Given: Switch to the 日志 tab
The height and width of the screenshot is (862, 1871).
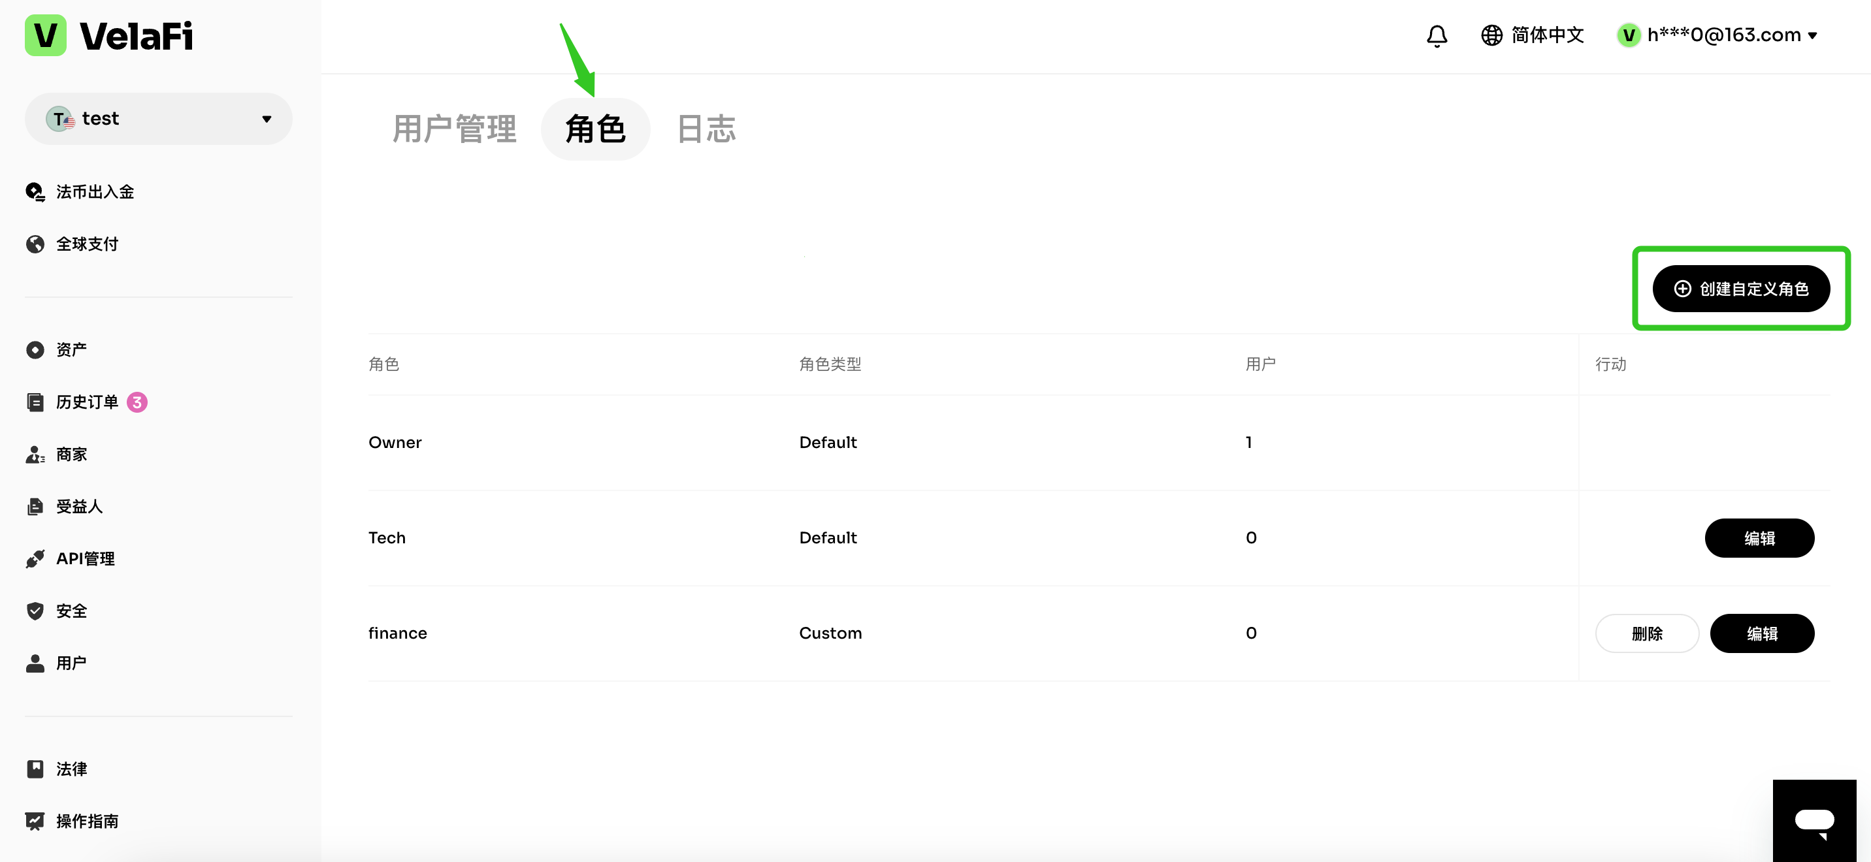Looking at the screenshot, I should [x=706, y=129].
